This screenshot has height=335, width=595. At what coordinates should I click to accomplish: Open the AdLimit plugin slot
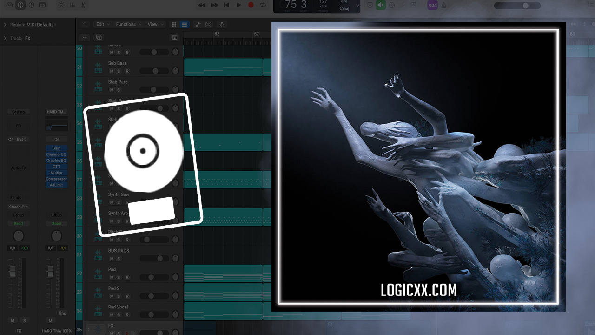point(56,185)
